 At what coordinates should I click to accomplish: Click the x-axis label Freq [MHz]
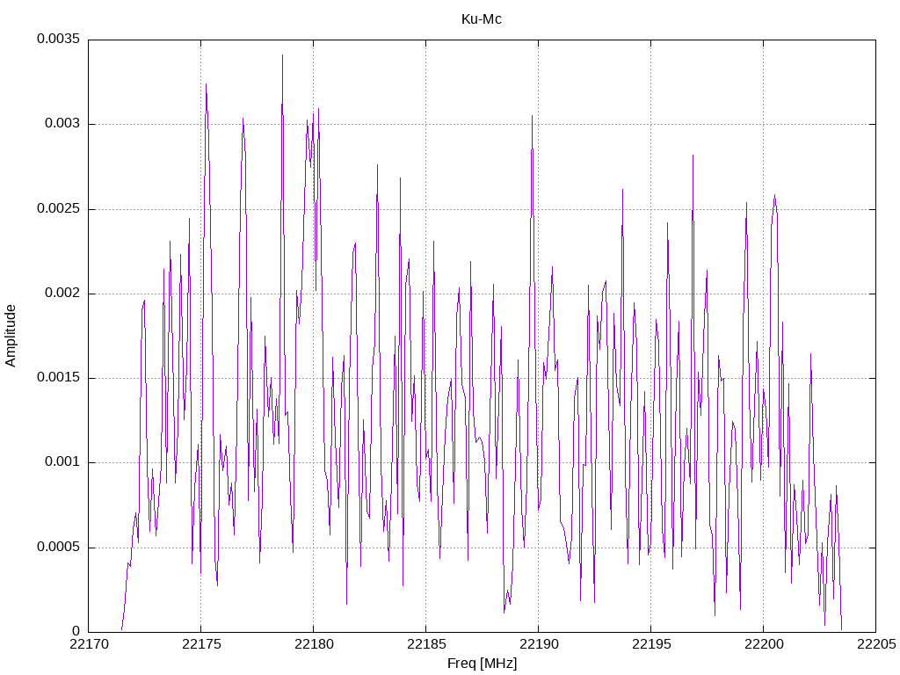(x=482, y=664)
